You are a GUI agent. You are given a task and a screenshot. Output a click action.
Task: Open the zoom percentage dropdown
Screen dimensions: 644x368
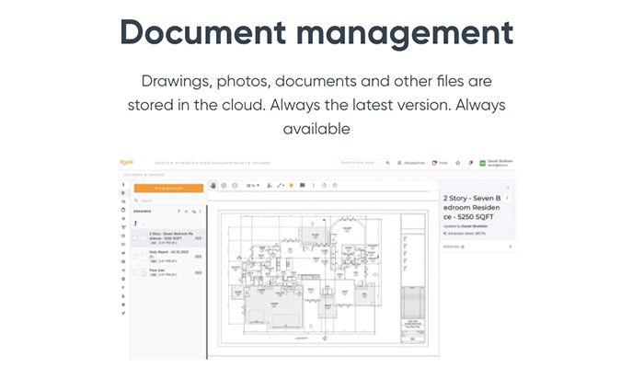(253, 186)
